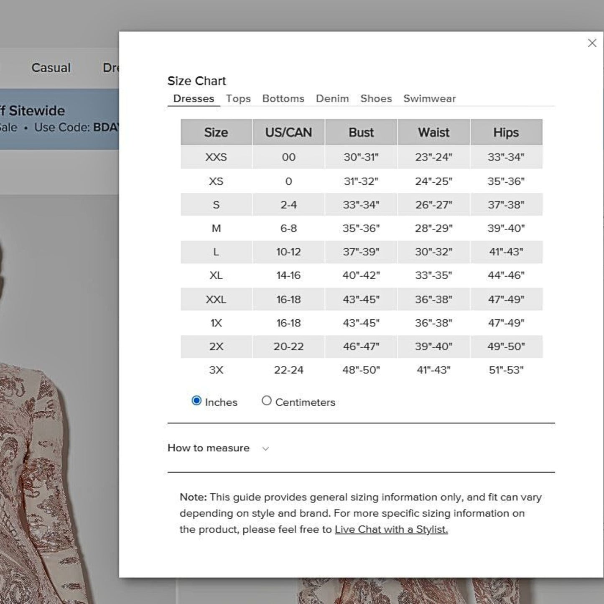Click the 3X size row label
This screenshot has height=604, width=604.
click(216, 370)
